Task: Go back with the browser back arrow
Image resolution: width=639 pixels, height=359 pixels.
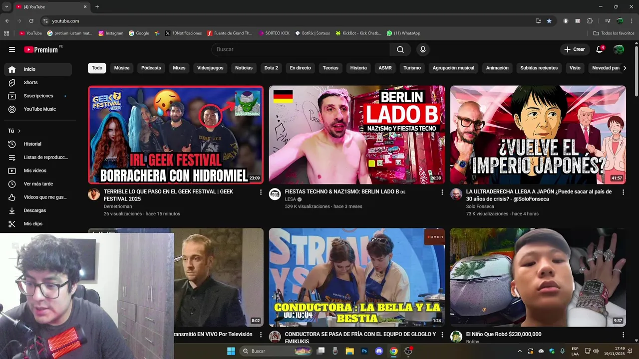Action: tap(7, 21)
